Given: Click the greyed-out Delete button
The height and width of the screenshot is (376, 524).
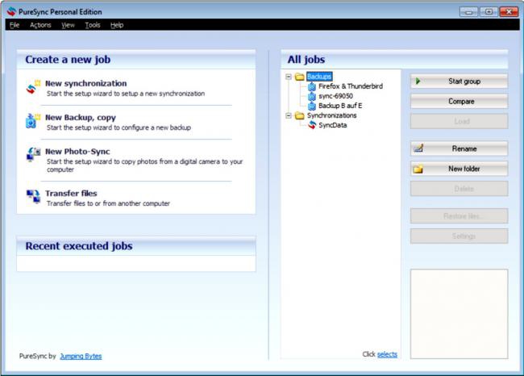Looking at the screenshot, I should click(x=460, y=189).
